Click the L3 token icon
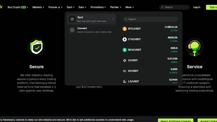217x122 pixels. [125, 81]
